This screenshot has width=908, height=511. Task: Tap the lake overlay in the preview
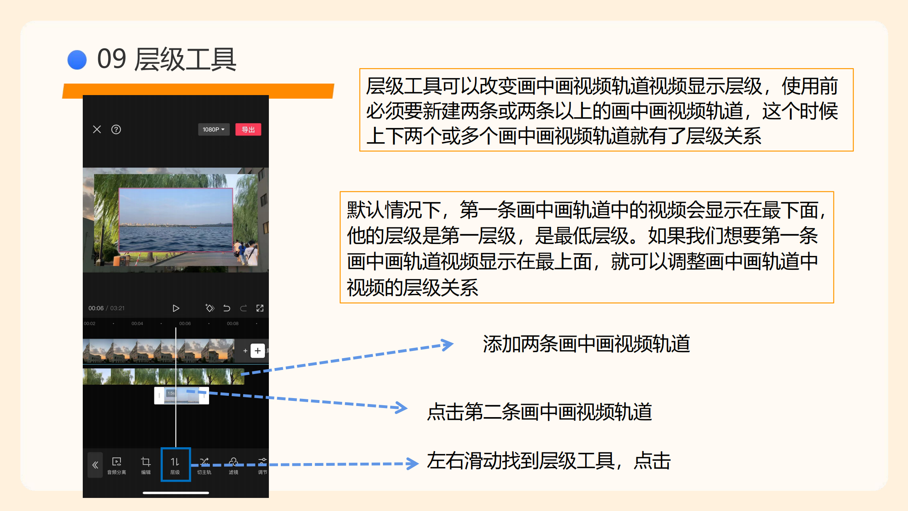pyautogui.click(x=176, y=220)
